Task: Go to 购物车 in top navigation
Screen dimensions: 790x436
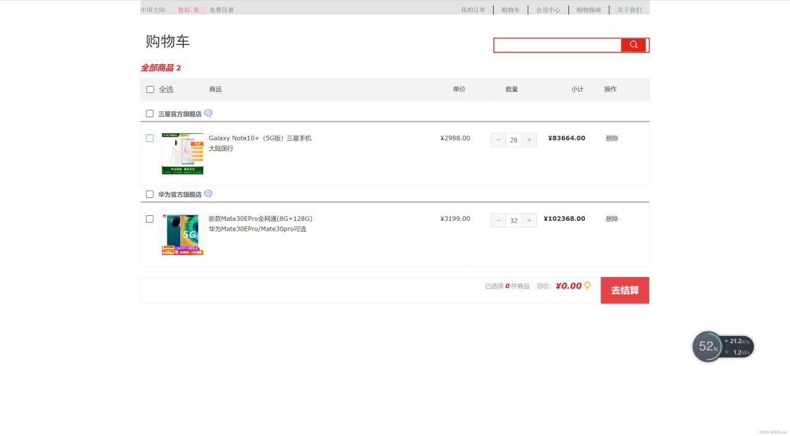Action: click(x=510, y=10)
